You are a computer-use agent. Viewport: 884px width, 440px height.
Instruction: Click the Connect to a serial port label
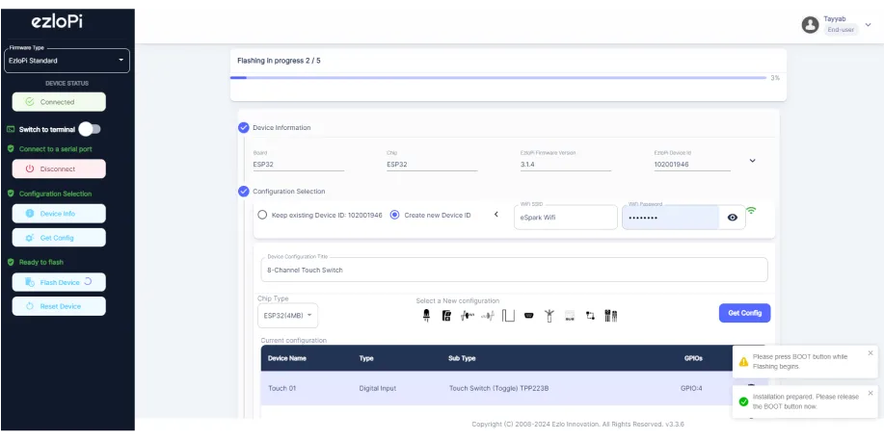(55, 149)
